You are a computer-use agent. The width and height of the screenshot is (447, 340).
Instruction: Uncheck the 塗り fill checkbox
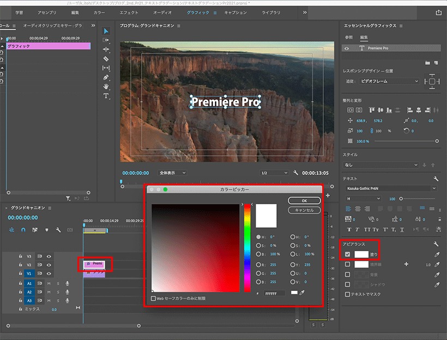tap(347, 254)
